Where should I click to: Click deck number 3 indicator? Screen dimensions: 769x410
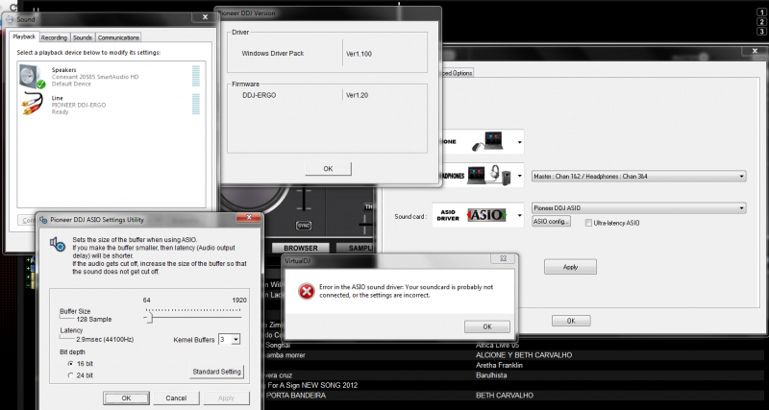tap(761, 32)
